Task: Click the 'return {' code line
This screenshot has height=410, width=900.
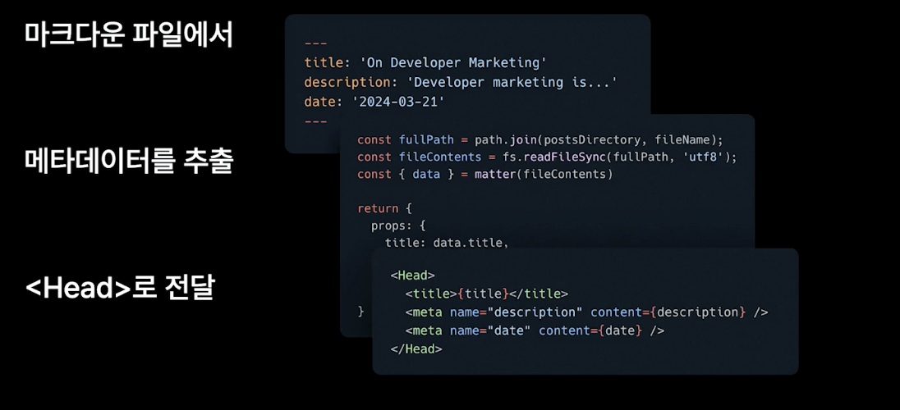Action: [384, 208]
